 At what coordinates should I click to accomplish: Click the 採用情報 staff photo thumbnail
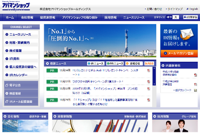175,126
